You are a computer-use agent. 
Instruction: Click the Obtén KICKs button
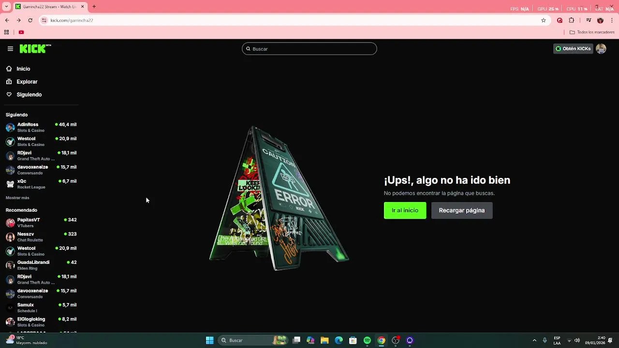573,49
